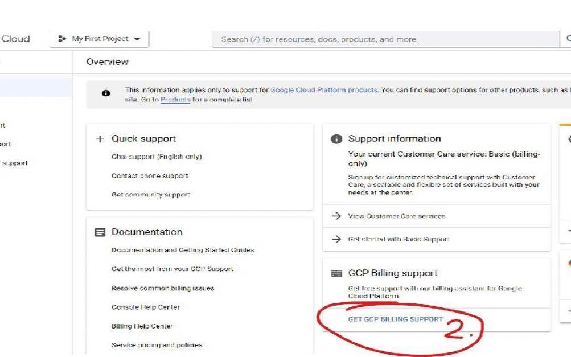Open Get the most from your GCP Support

click(172, 269)
